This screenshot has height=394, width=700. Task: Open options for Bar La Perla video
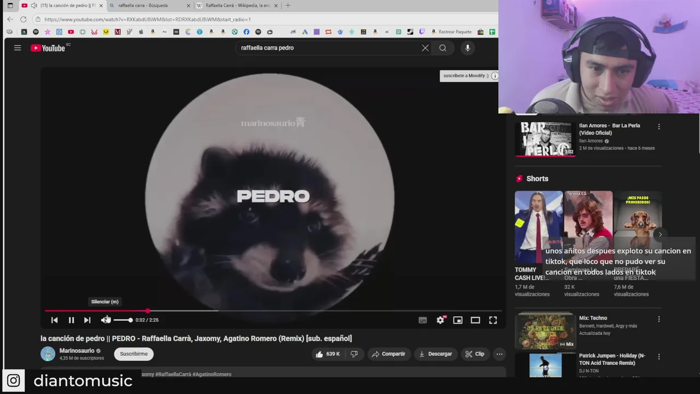[658, 126]
